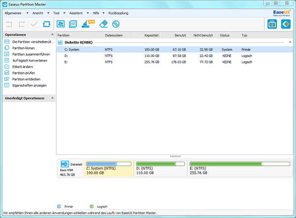Screen dimensions: 296x218
Task: Sort by Typ column header
Action: click(x=267, y=36)
